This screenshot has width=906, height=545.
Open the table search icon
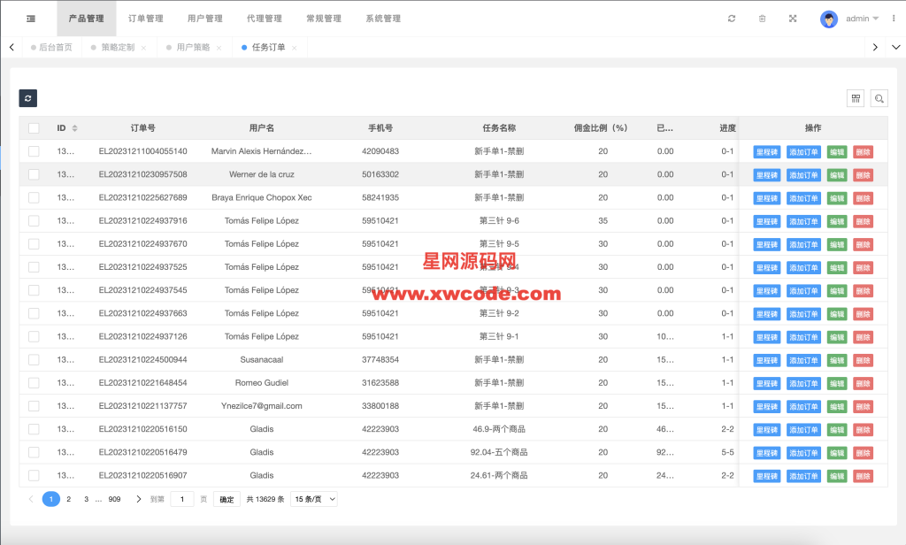coord(879,98)
